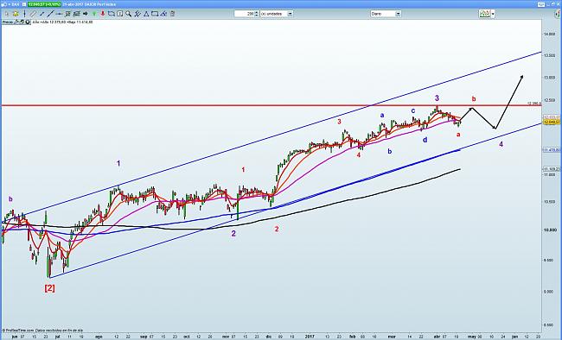
Task: Click the units count input field
Action: pyautogui.click(x=245, y=14)
